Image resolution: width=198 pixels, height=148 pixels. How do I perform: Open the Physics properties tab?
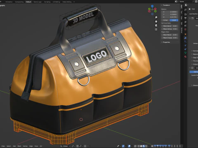pos(185,45)
